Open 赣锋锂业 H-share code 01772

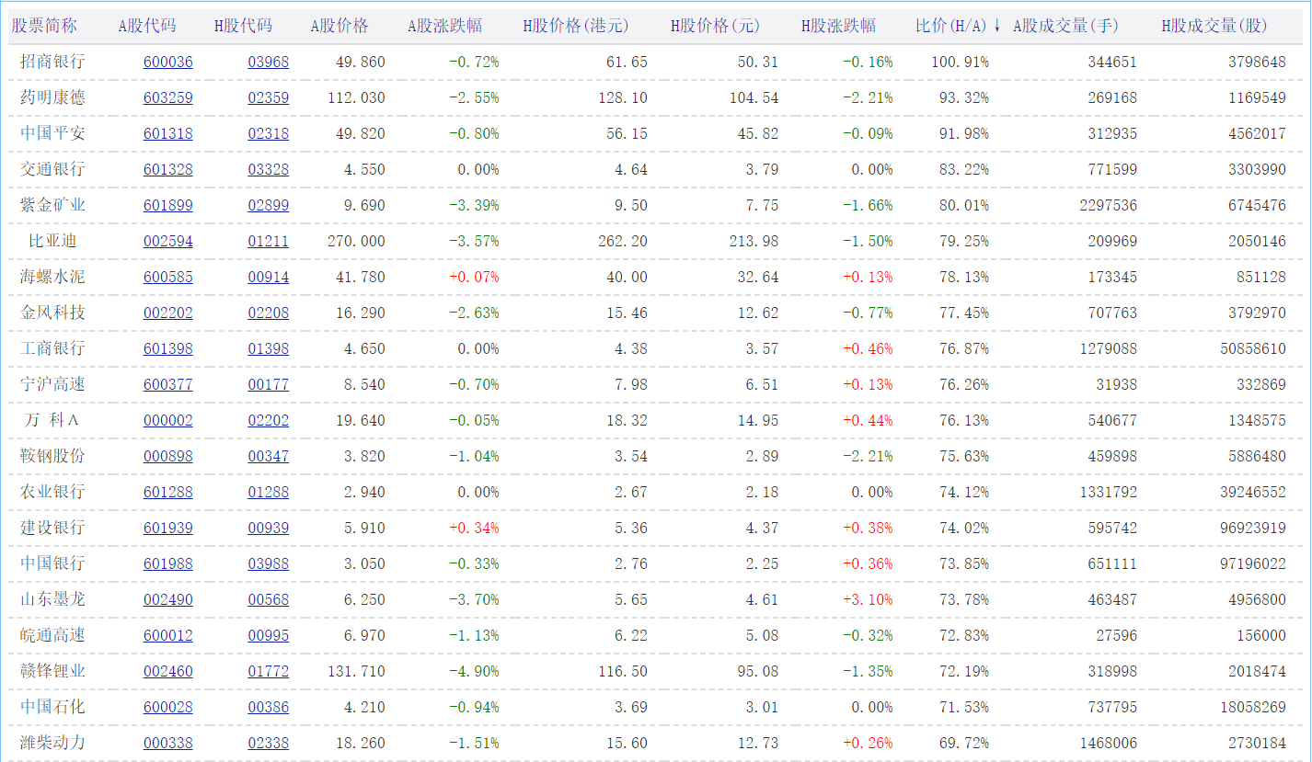point(269,671)
